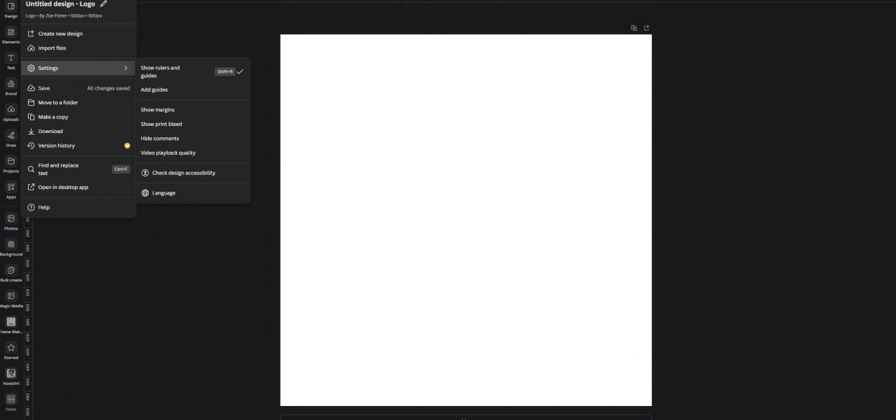Open the Language selection submenu

coord(192,193)
